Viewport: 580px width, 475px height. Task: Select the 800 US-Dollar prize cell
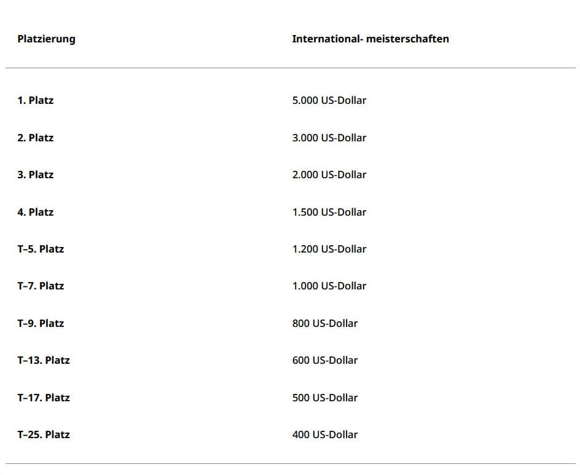click(324, 323)
